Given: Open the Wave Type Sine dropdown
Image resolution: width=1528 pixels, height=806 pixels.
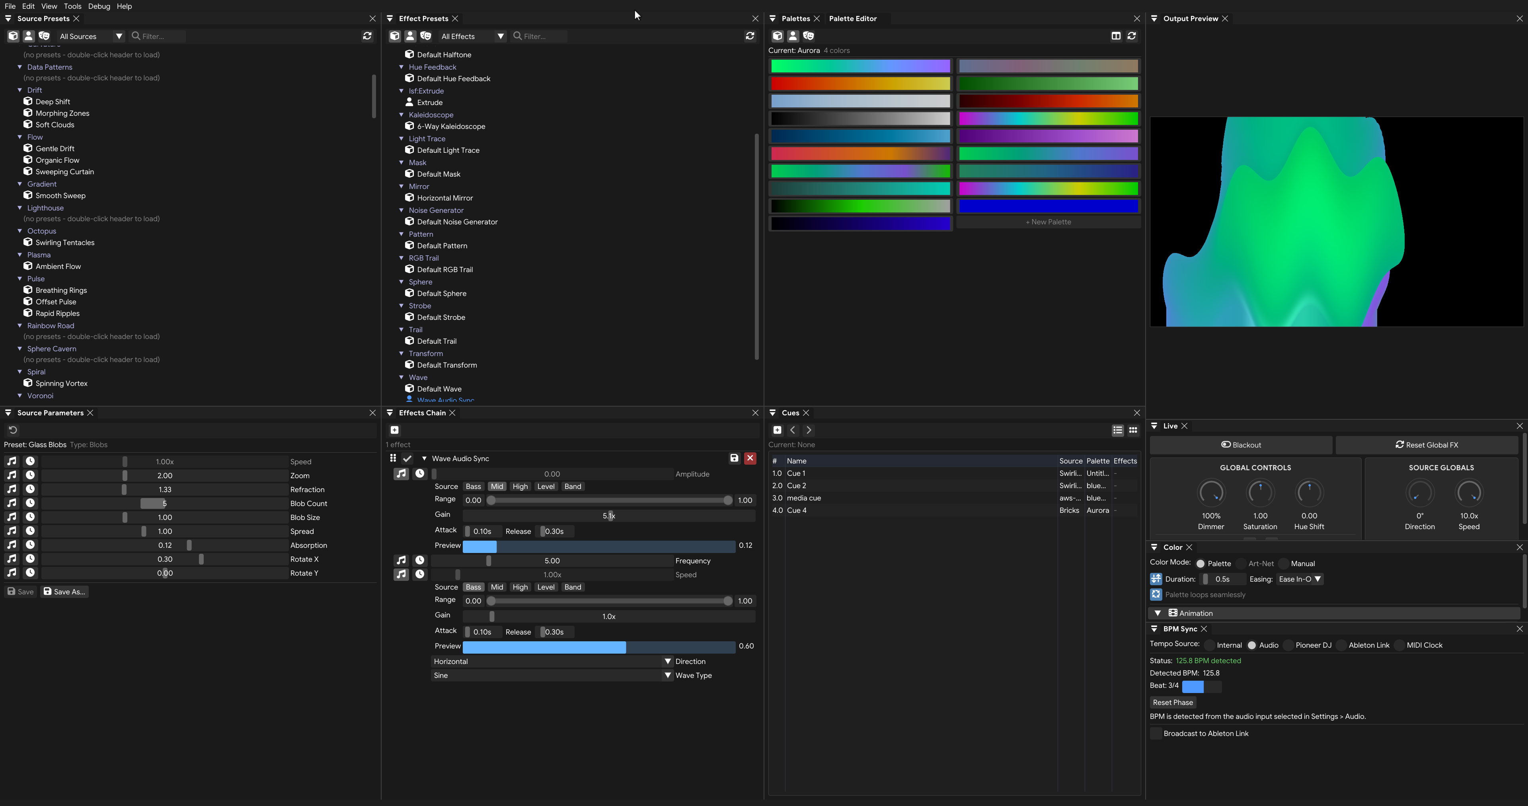Looking at the screenshot, I should [x=552, y=676].
